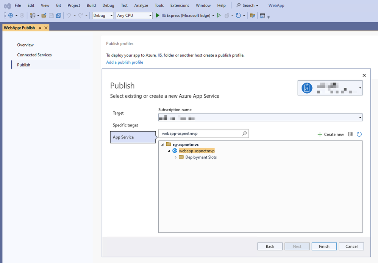This screenshot has height=263, width=378.
Task: Open the Help menu
Action: click(221, 5)
